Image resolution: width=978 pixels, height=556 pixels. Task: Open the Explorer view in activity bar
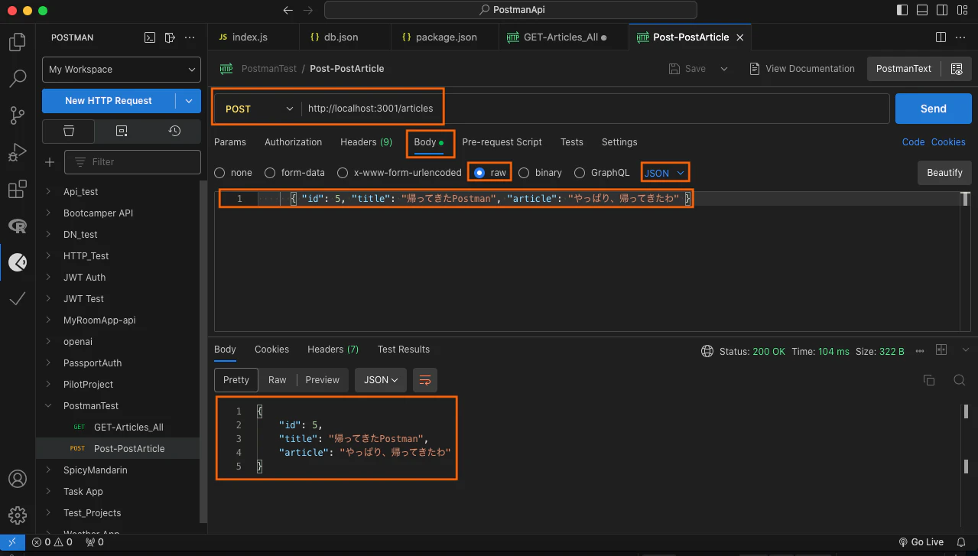pos(17,43)
